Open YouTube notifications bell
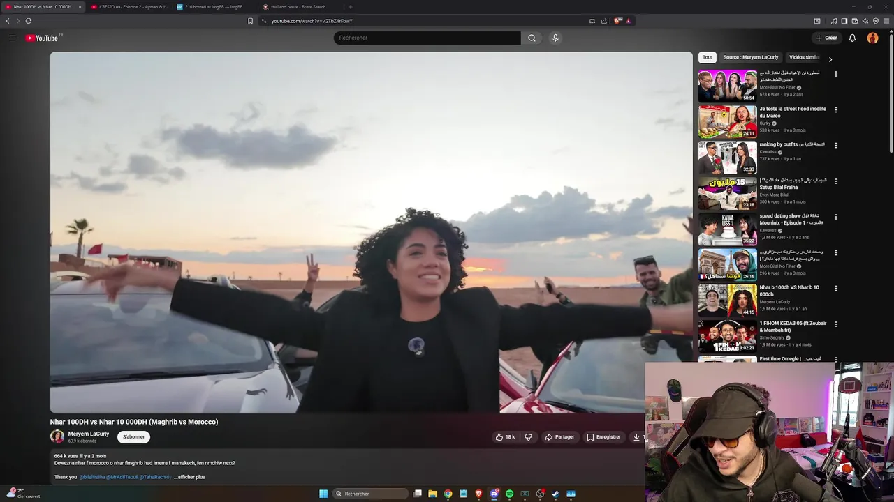The image size is (894, 502). [x=852, y=38]
